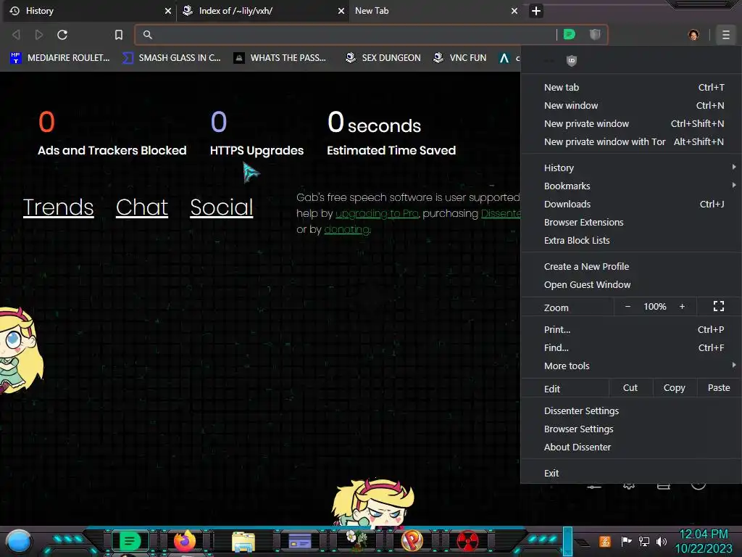742x557 pixels.
Task: Open the Social link
Action: [222, 207]
